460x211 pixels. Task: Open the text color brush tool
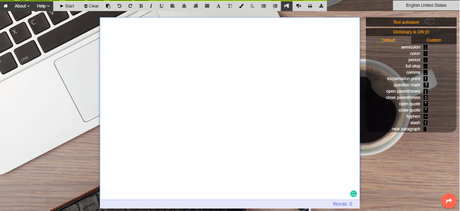[241, 6]
